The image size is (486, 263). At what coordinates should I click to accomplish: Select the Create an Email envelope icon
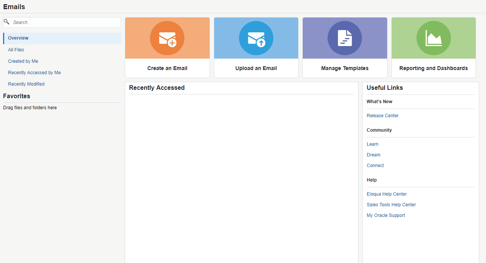[x=167, y=38]
